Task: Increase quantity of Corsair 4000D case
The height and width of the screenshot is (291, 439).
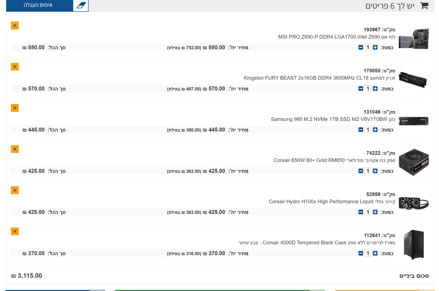Action: (x=375, y=253)
